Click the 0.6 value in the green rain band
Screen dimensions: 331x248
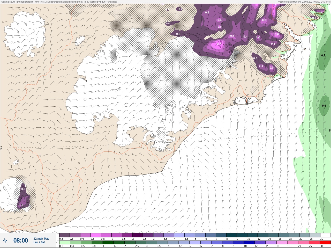coord(324,106)
